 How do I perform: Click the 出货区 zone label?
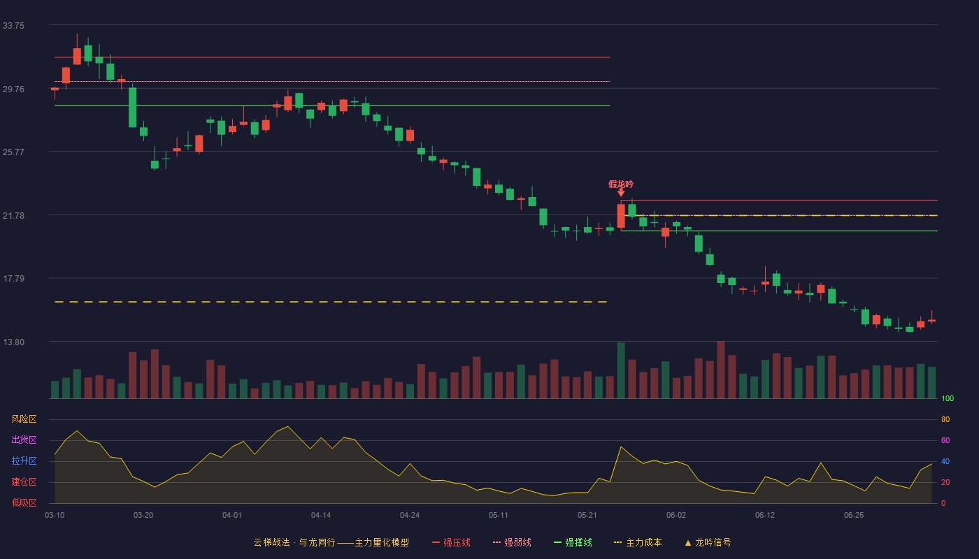[24, 440]
